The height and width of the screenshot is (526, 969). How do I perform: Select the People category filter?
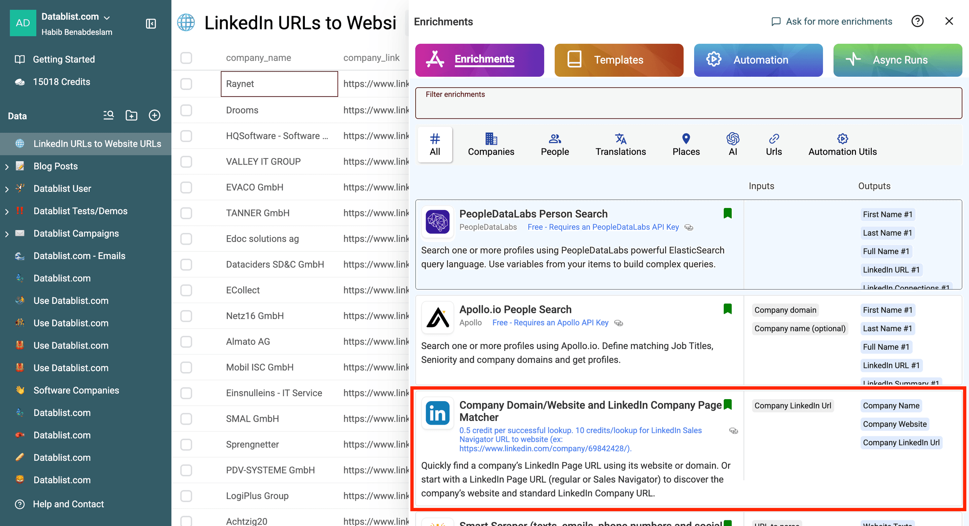pyautogui.click(x=554, y=144)
